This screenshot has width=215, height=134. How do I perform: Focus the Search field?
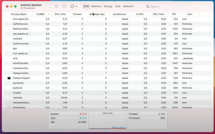coord(178,6)
